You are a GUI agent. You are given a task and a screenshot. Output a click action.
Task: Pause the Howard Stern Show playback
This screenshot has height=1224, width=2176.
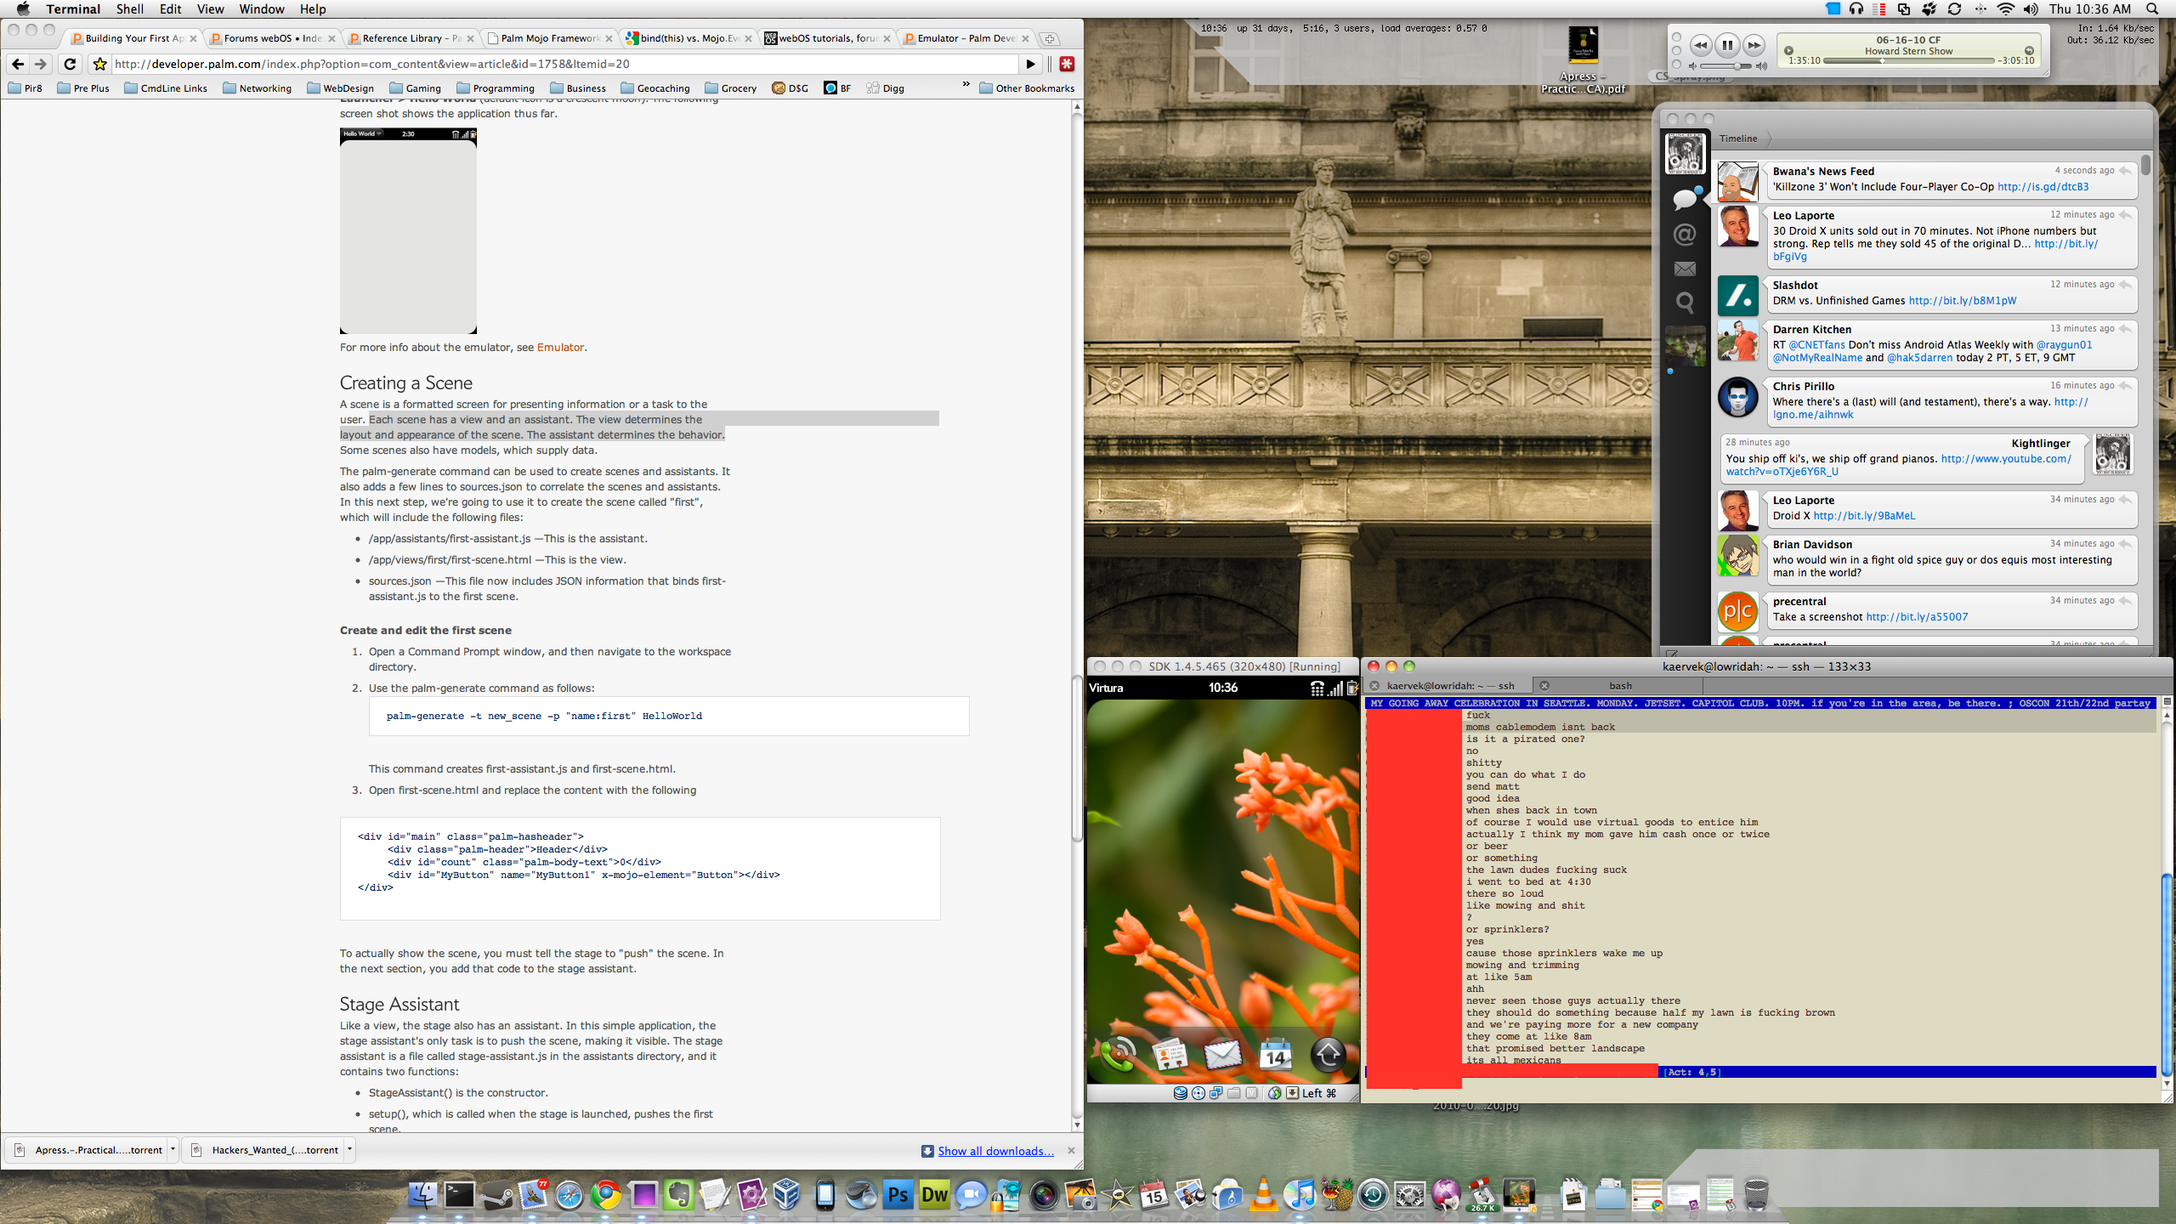[1727, 45]
